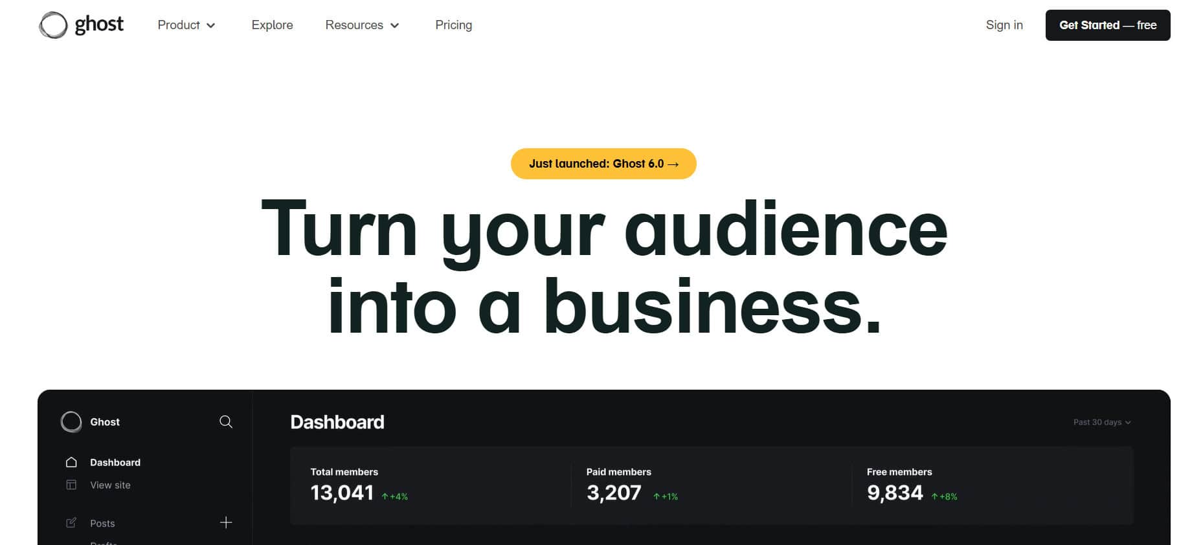
Task: Click the Dashboard home icon in sidebar
Action: click(x=71, y=462)
